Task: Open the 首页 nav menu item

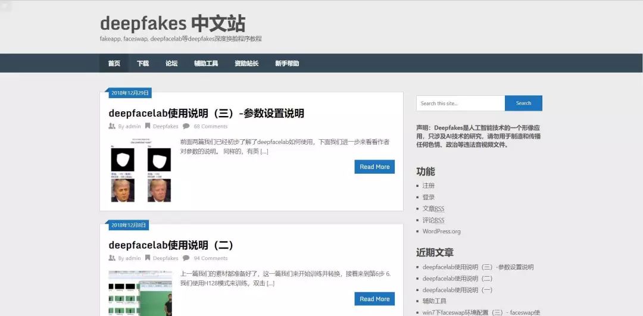Action: [x=114, y=64]
